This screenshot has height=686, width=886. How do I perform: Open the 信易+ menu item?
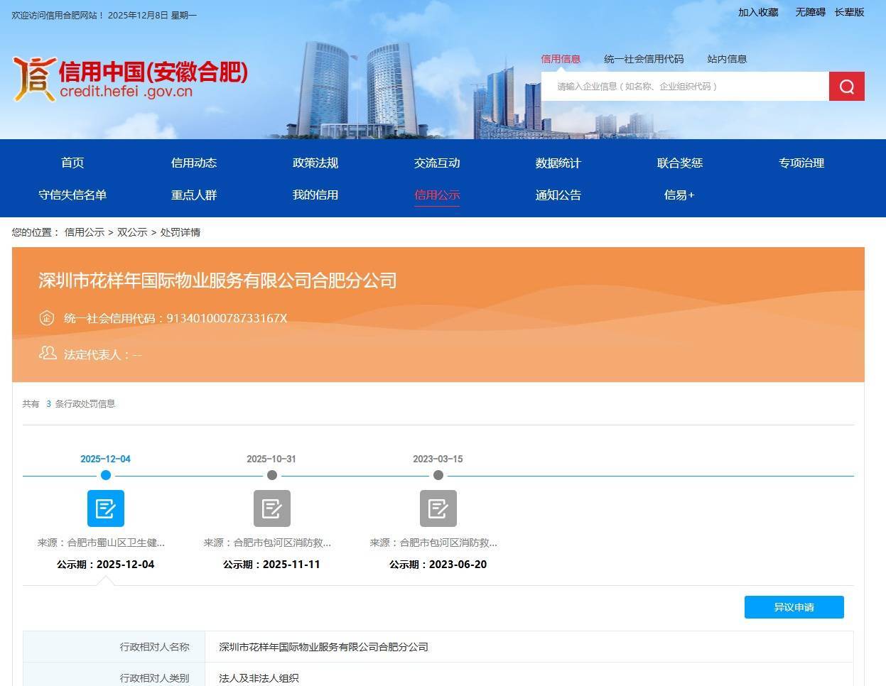coord(679,195)
